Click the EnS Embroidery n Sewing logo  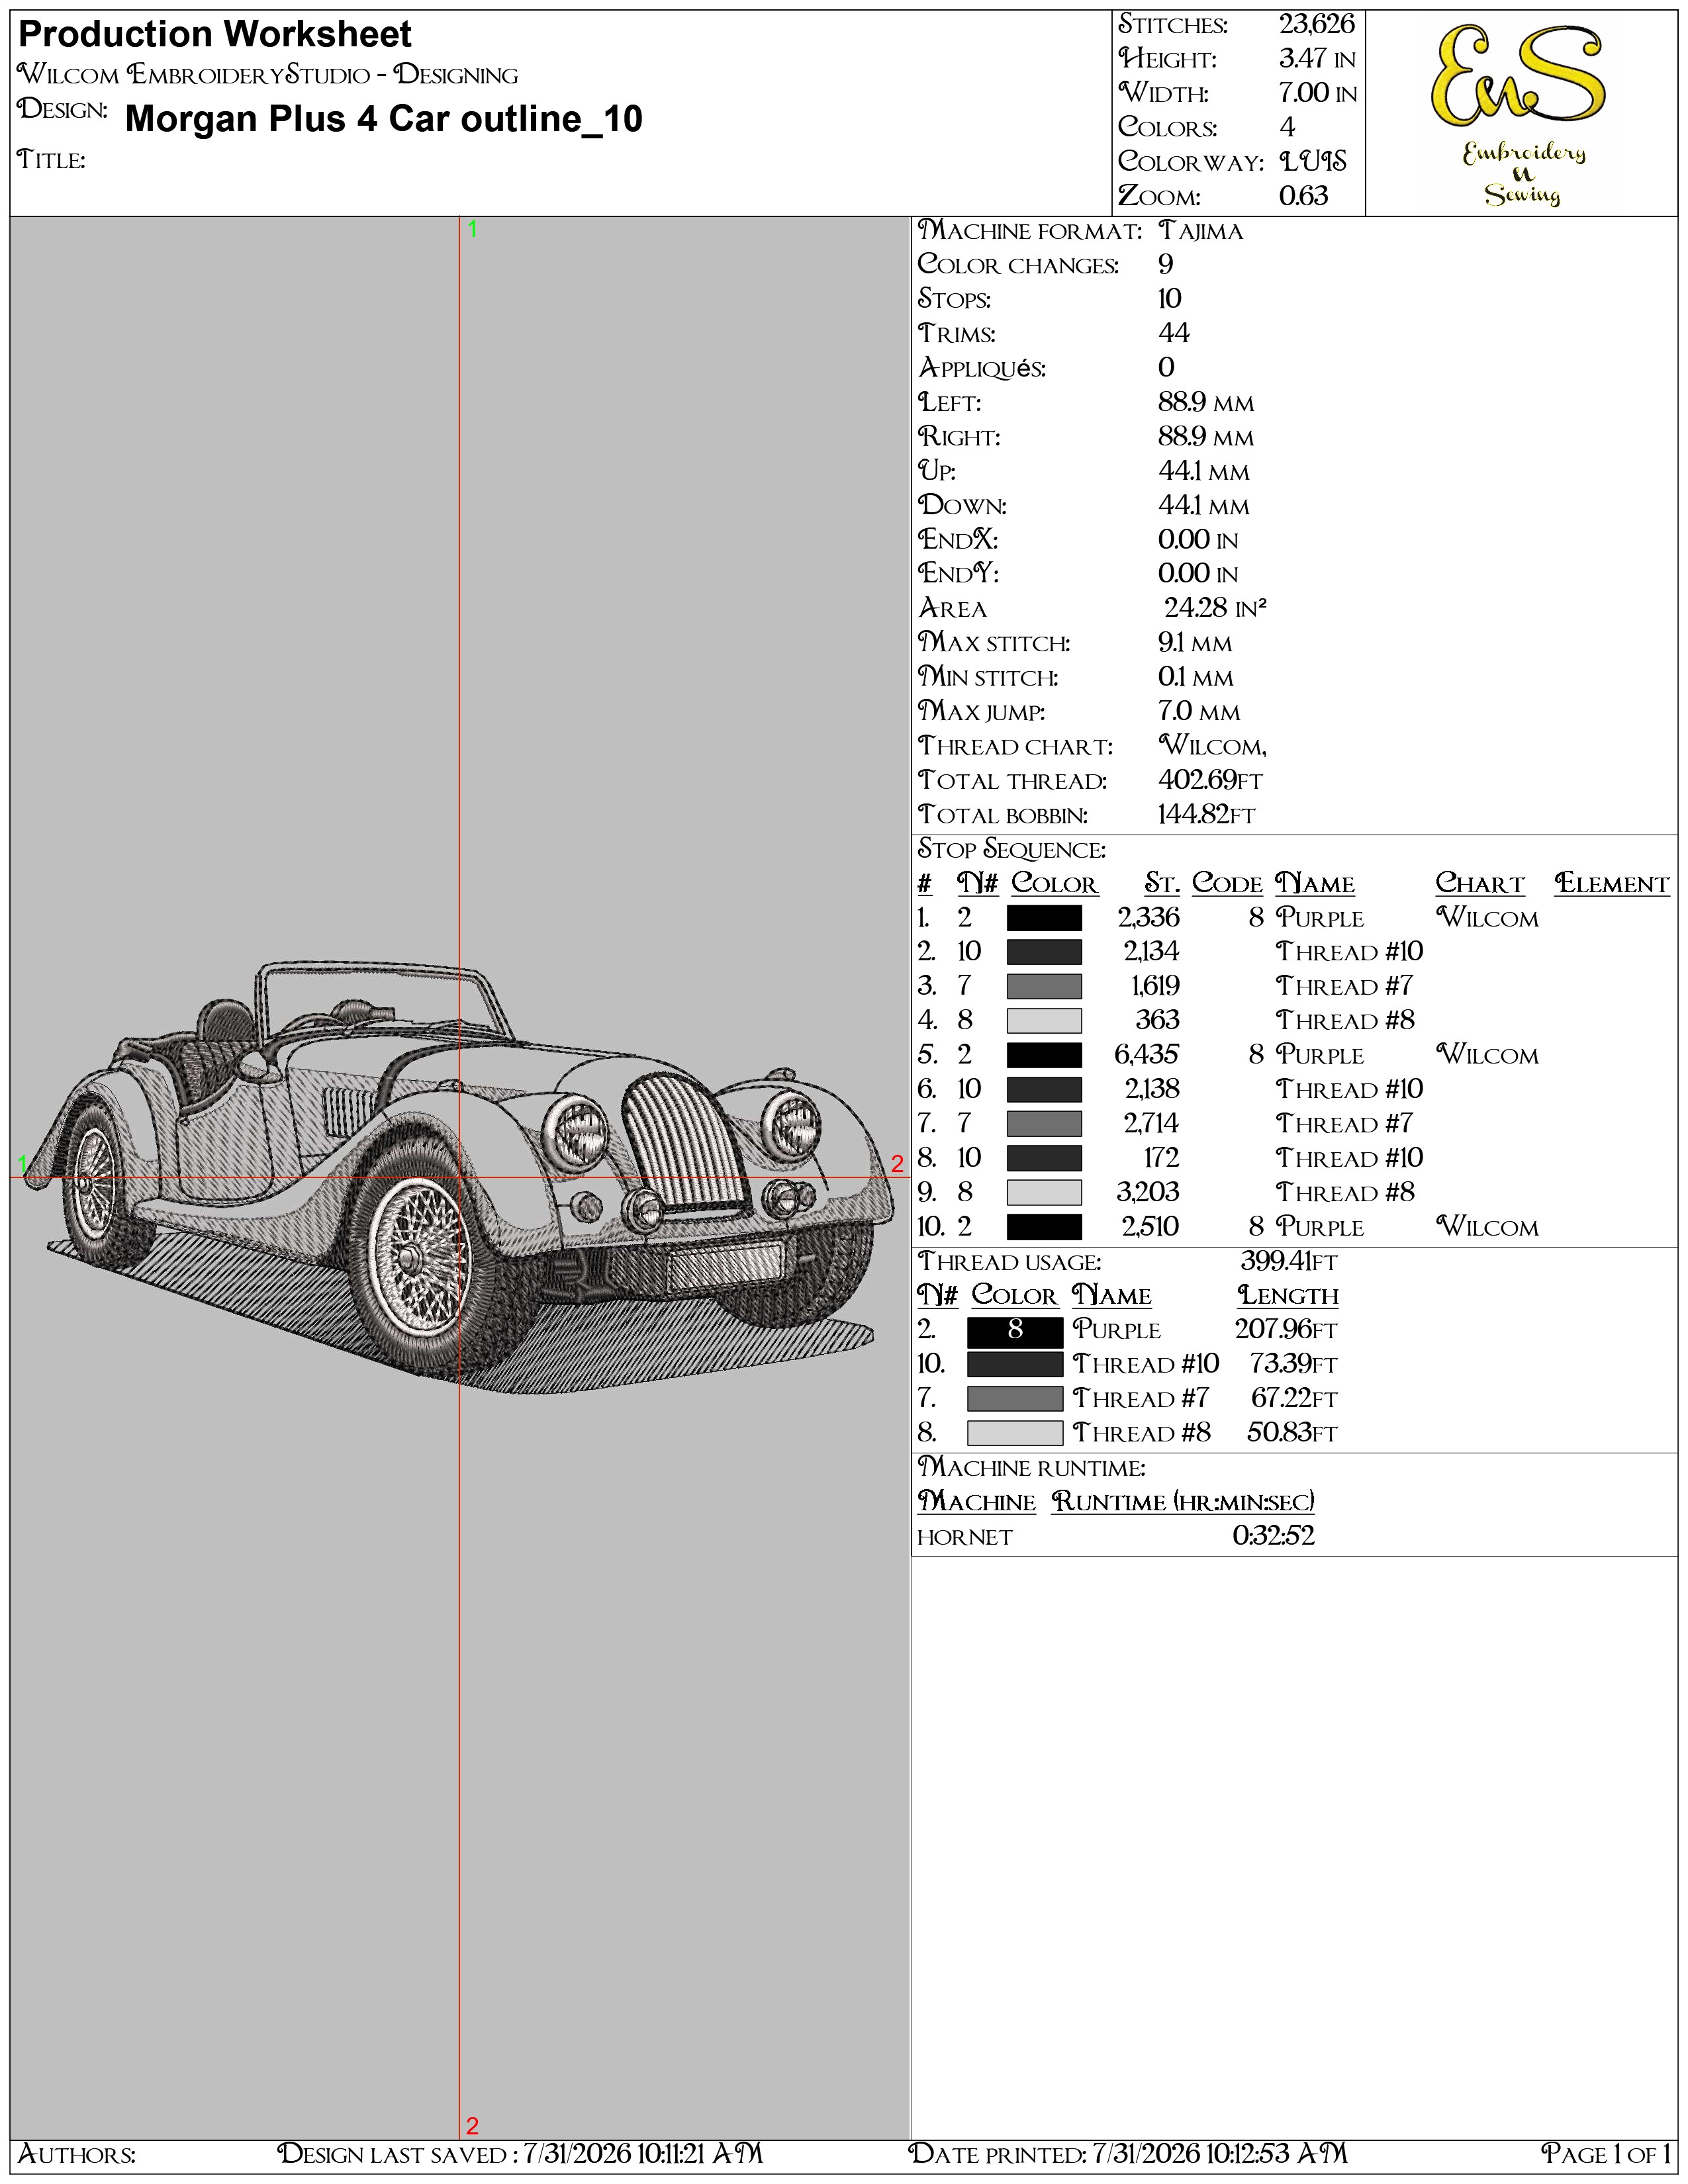pos(1520,115)
